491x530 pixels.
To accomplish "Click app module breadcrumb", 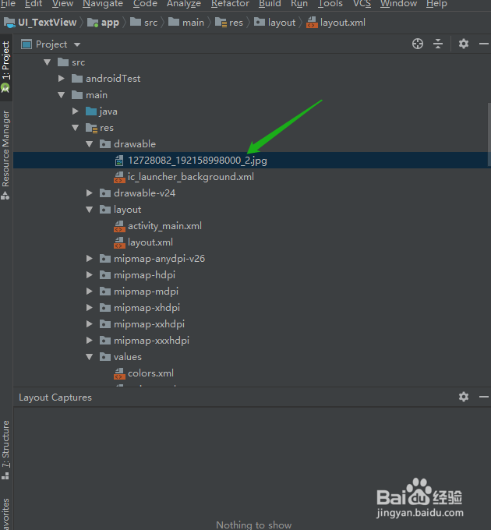I will (x=104, y=23).
